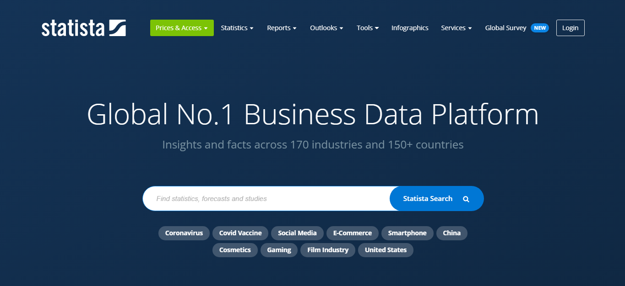Choose the Social Media tag

point(297,233)
